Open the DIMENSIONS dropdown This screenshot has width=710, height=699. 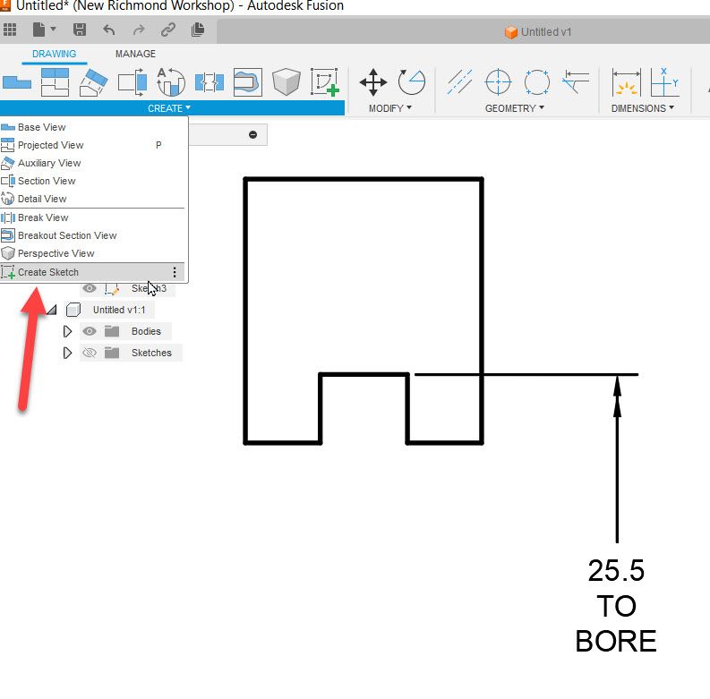coord(643,108)
